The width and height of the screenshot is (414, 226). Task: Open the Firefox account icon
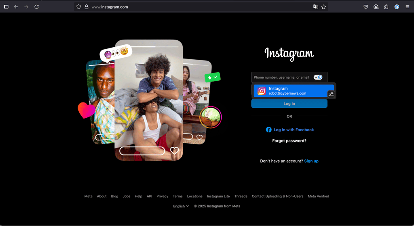tap(376, 7)
